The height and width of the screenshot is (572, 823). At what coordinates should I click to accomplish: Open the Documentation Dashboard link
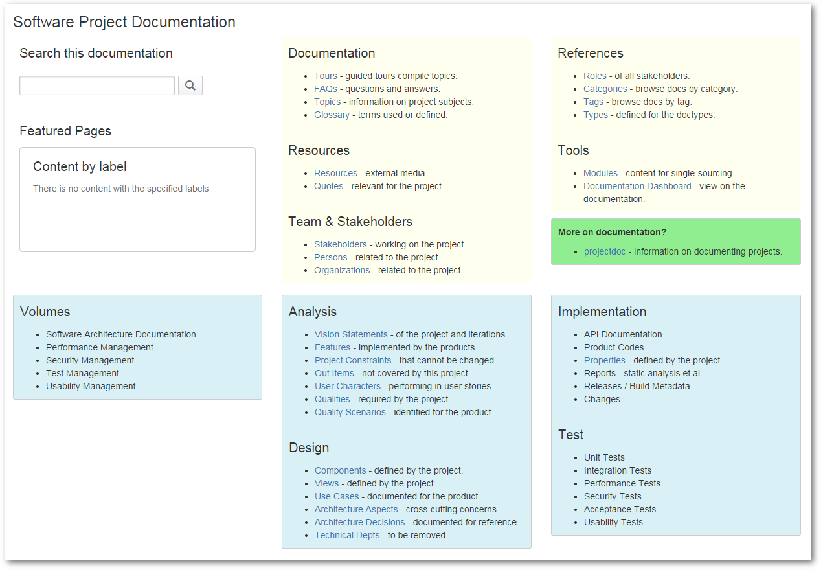[637, 186]
